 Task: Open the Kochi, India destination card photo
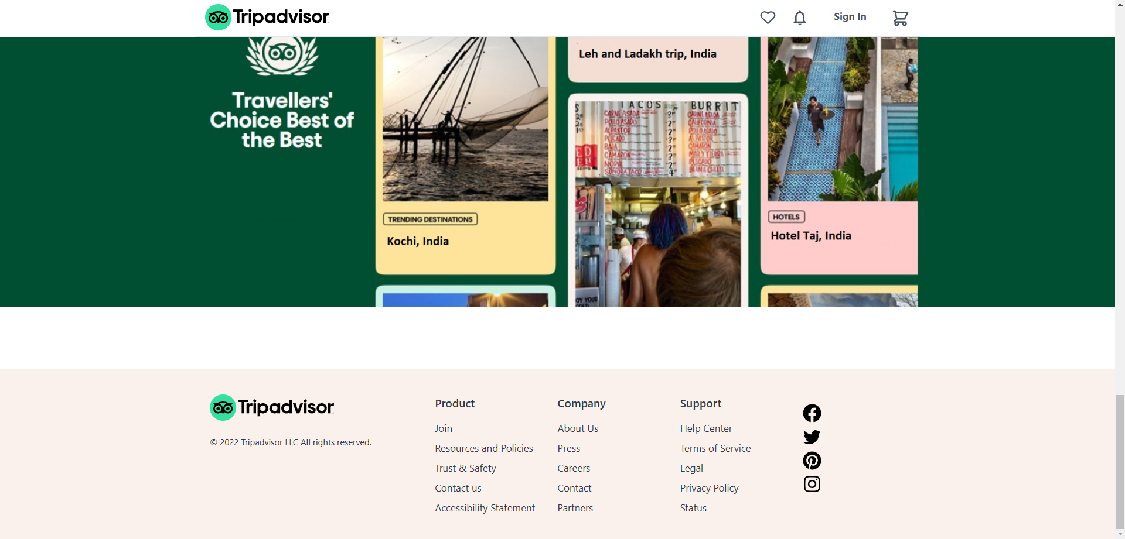pyautogui.click(x=465, y=119)
